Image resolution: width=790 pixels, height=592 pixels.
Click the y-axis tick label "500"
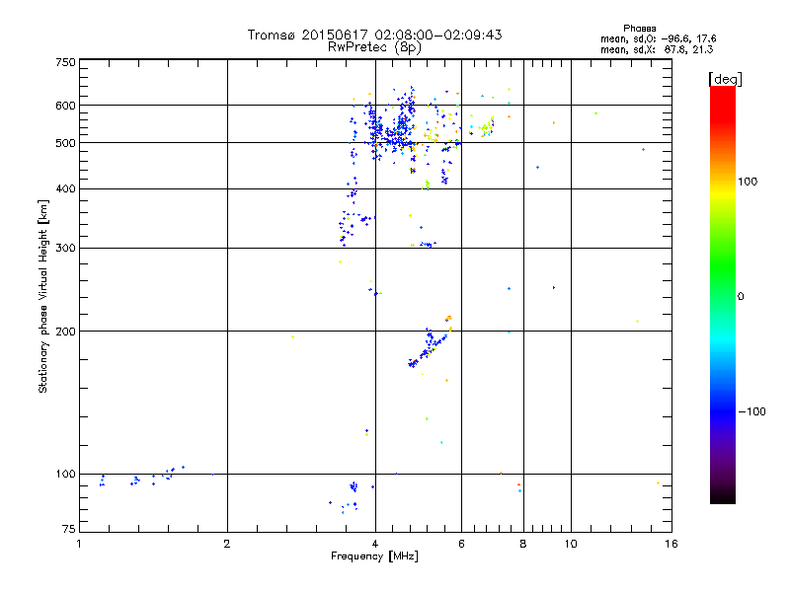(65, 143)
